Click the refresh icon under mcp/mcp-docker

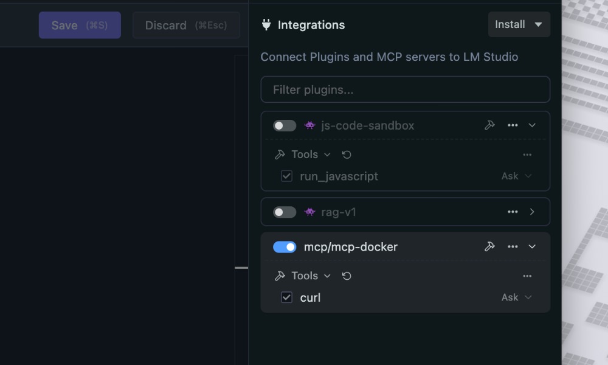point(346,276)
